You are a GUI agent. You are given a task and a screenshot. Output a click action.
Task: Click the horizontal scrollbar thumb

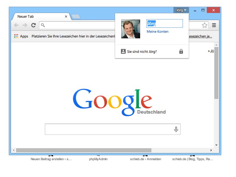(x=84, y=150)
